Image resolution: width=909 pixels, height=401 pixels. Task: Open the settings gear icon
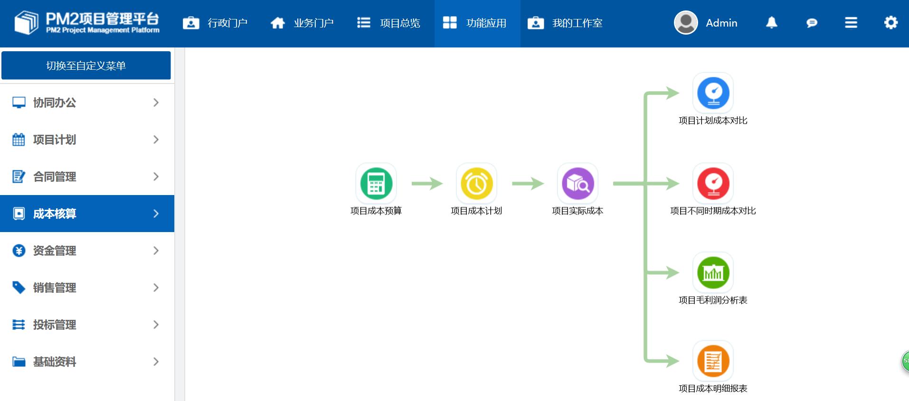click(x=890, y=23)
